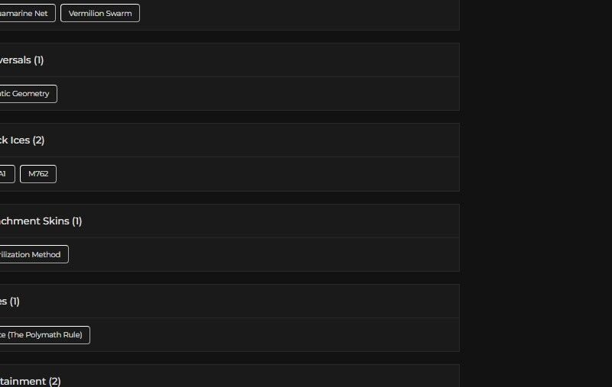Click the dark empty margin right of the panels

click(x=535, y=191)
